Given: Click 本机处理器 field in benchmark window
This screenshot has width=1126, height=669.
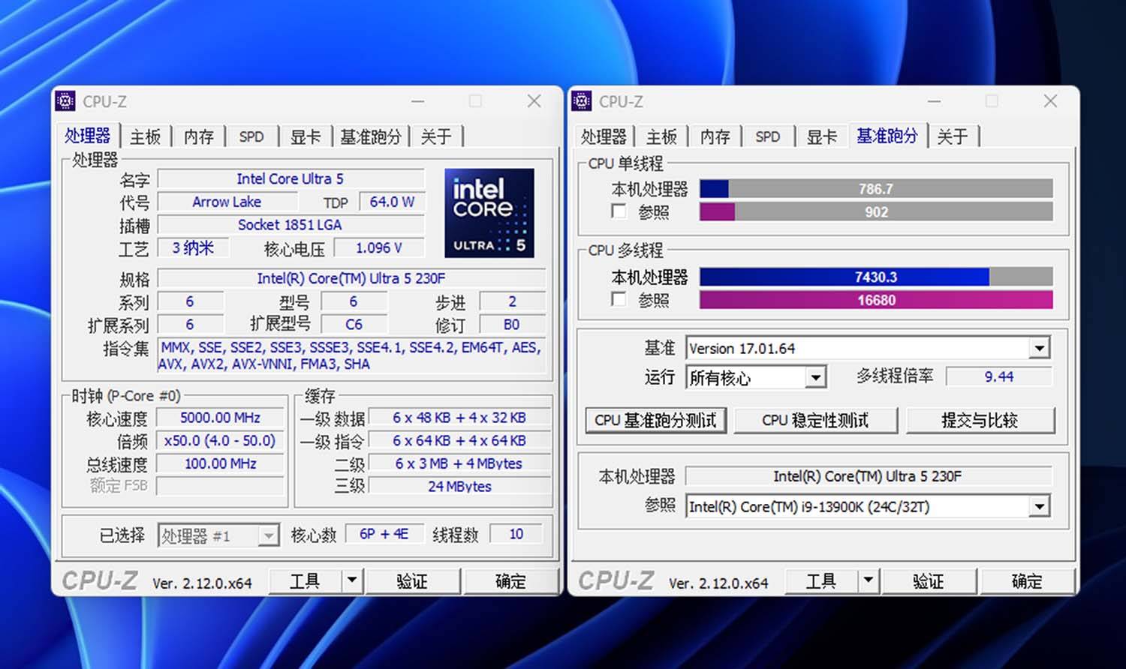Looking at the screenshot, I should point(868,476).
